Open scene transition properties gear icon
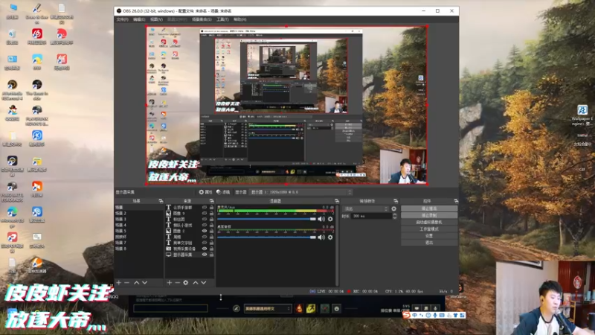 [394, 209]
